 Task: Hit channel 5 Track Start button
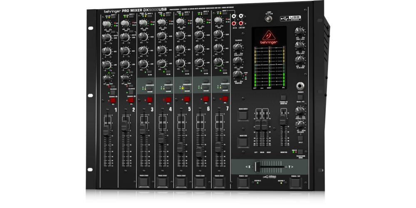pos(181,183)
